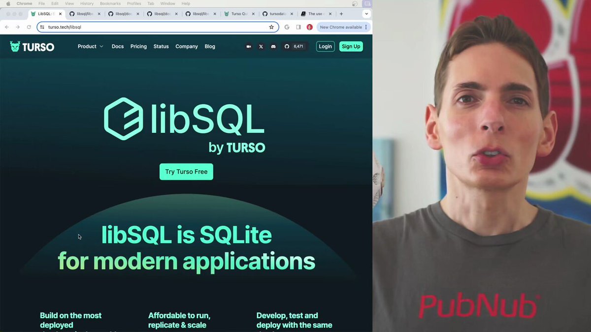
Task: Open the site information icon in address bar
Action: (42, 27)
